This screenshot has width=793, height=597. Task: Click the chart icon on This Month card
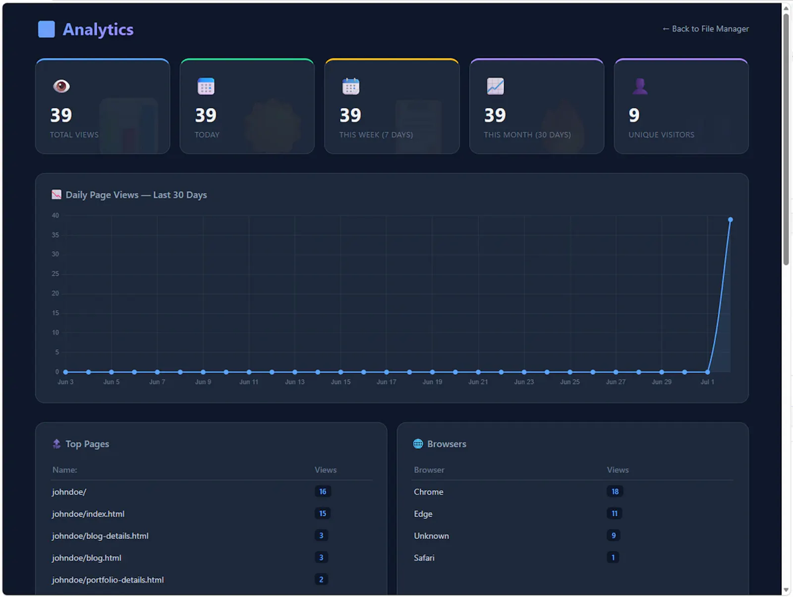click(x=495, y=86)
